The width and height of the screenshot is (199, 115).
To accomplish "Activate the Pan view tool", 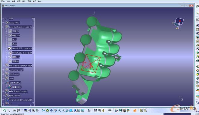I will (51, 110).
